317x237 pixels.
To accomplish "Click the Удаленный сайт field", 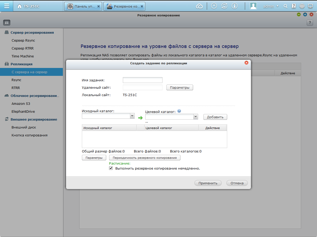I will pyautogui.click(x=143, y=87).
